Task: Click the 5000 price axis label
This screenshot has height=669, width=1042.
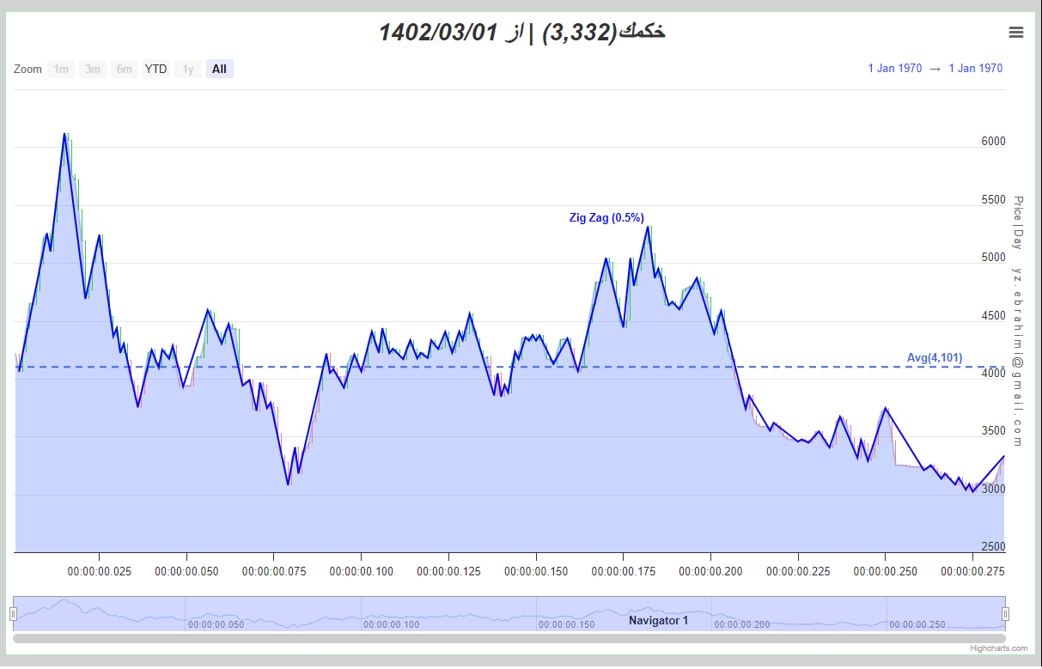Action: point(993,258)
